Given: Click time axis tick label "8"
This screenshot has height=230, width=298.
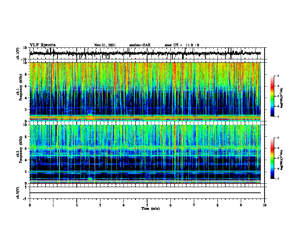Looking at the screenshot, I should pos(217,205).
